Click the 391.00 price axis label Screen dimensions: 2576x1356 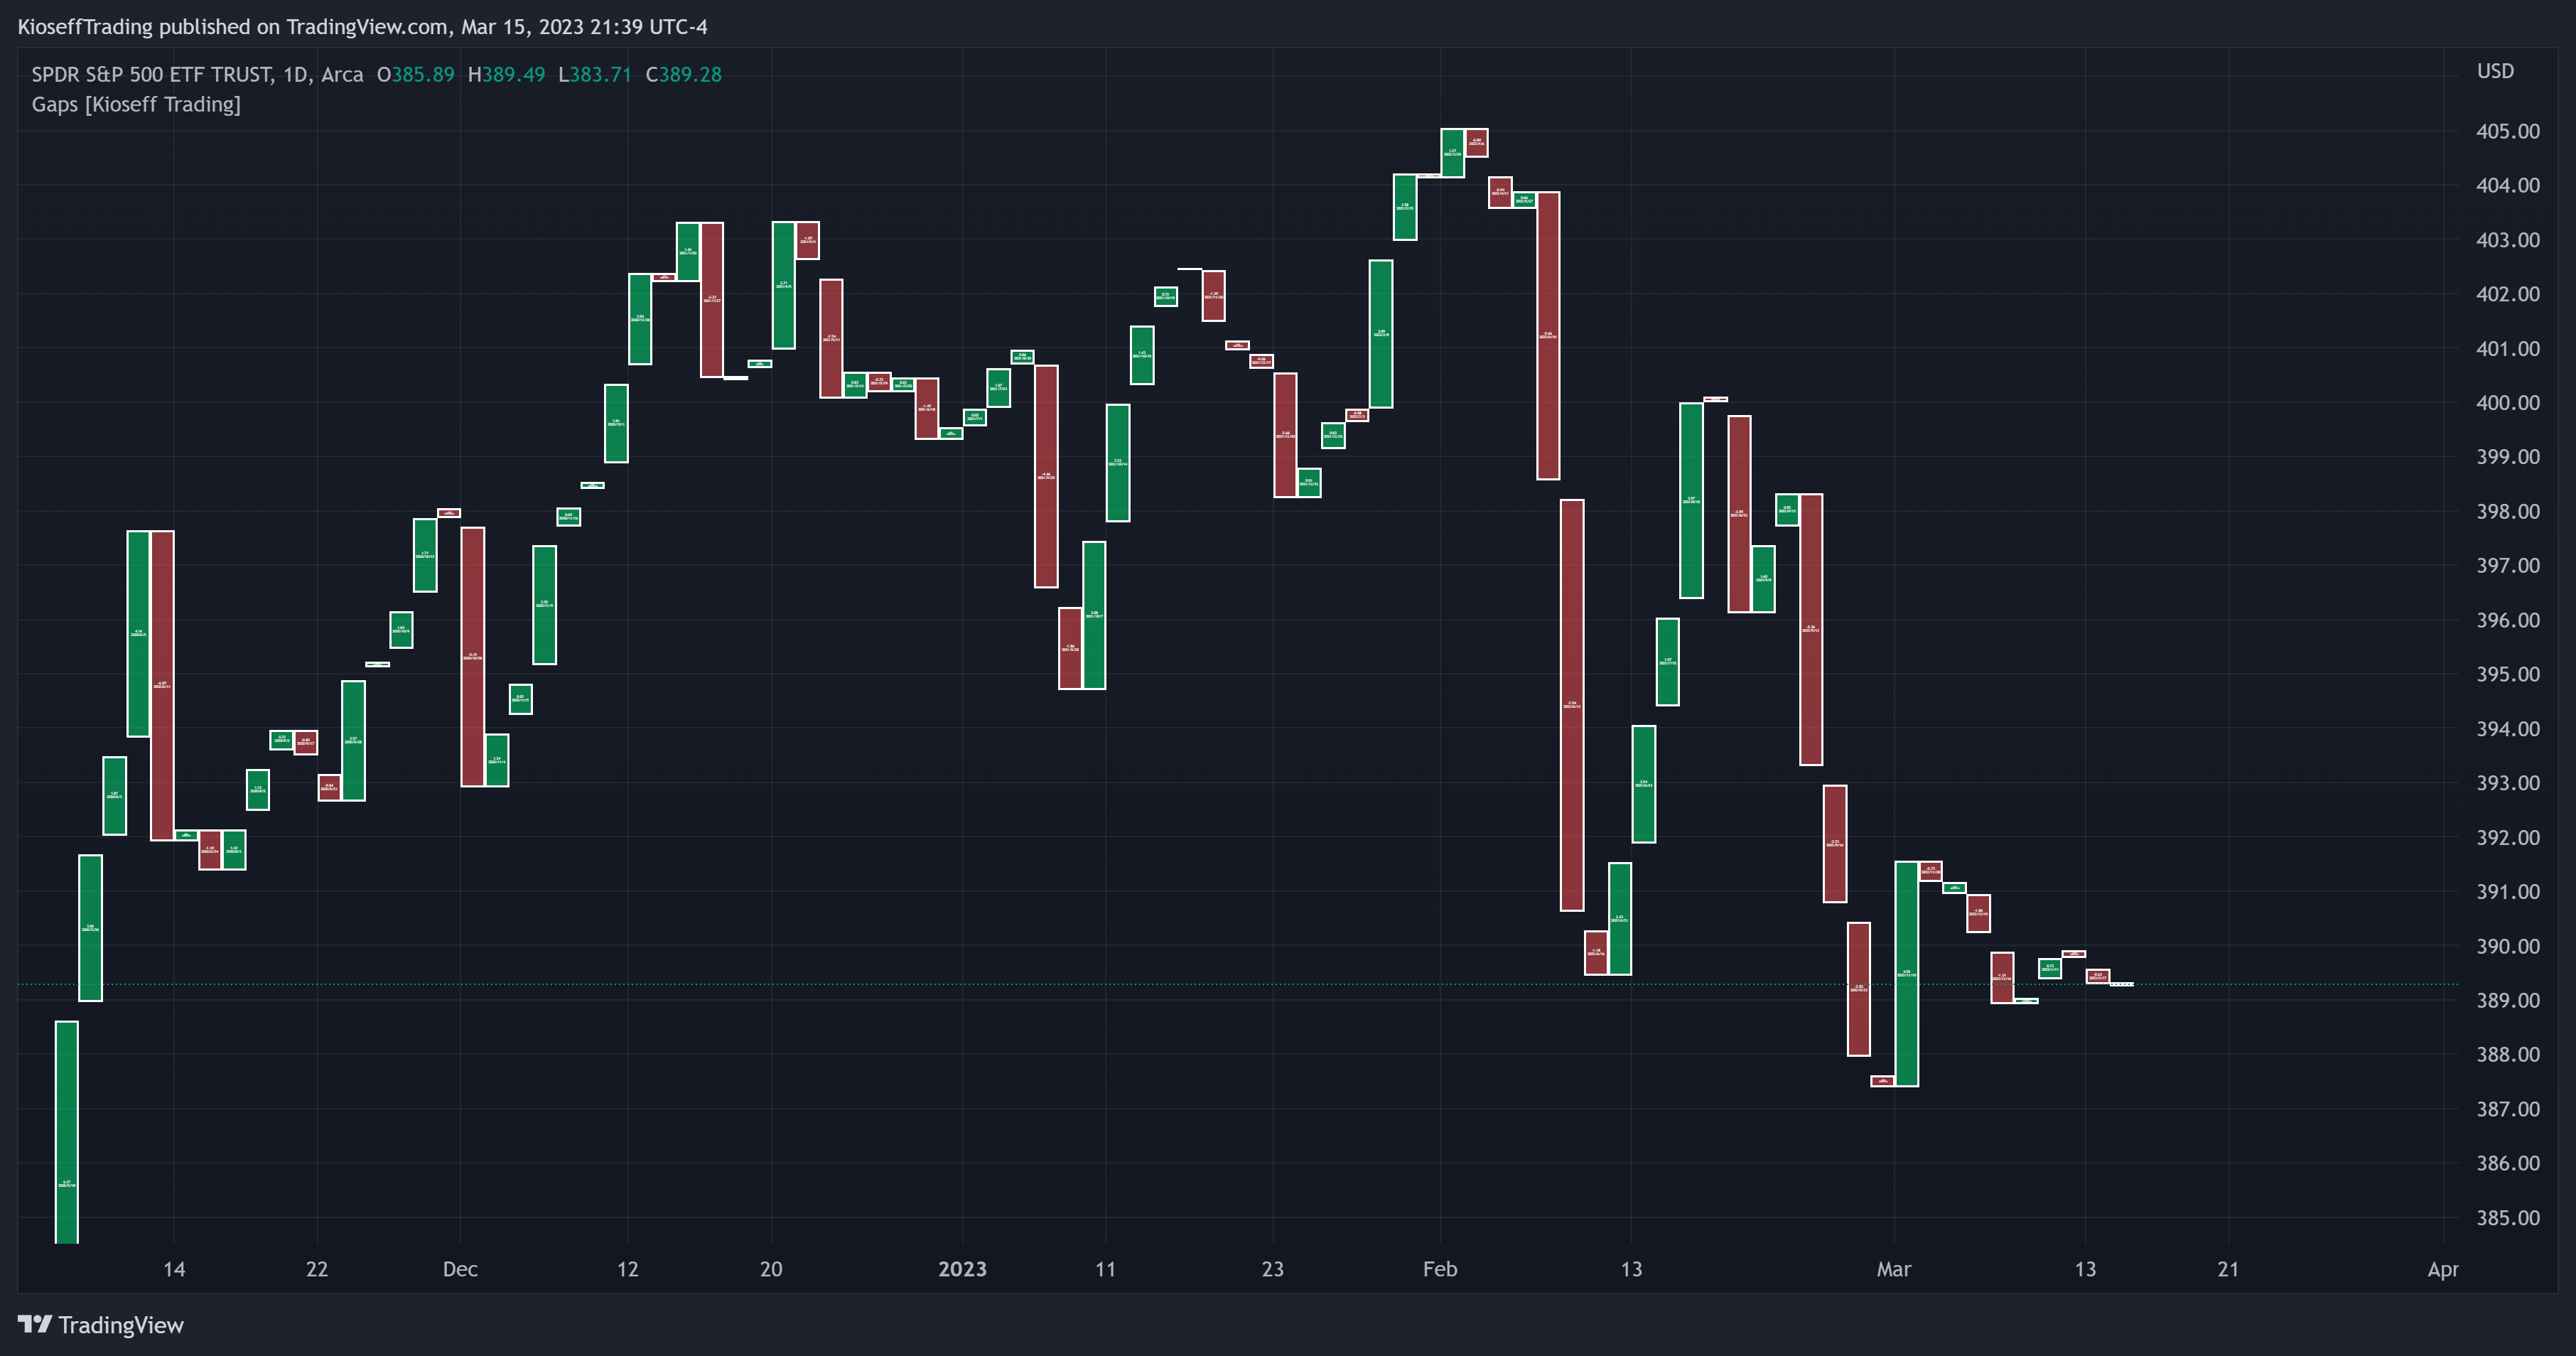coord(2507,892)
